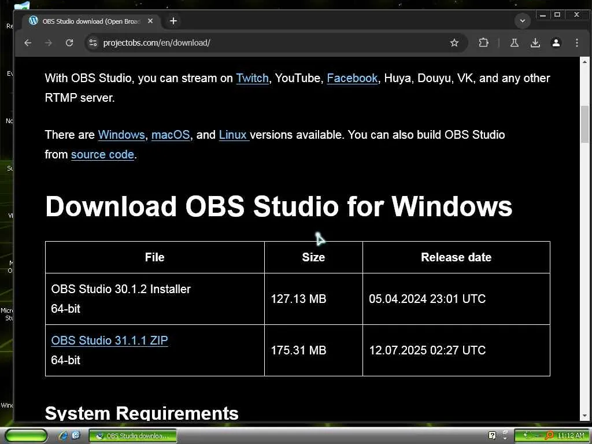
Task: Click the File column header
Action: [x=154, y=257]
